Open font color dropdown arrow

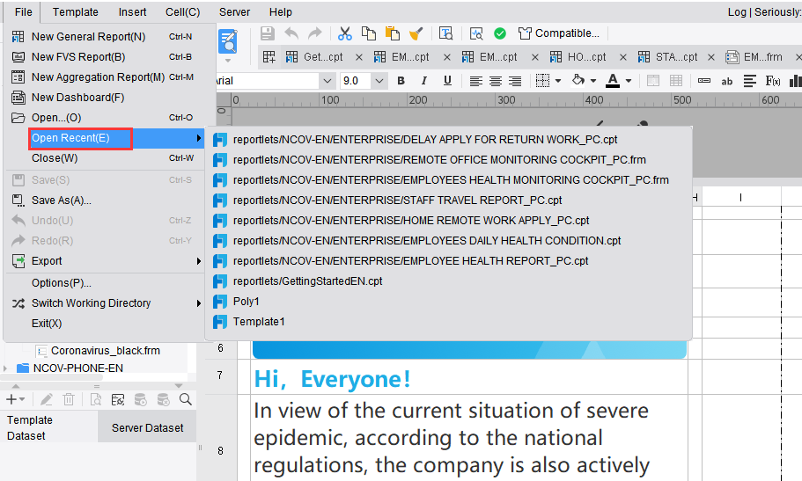pos(629,81)
